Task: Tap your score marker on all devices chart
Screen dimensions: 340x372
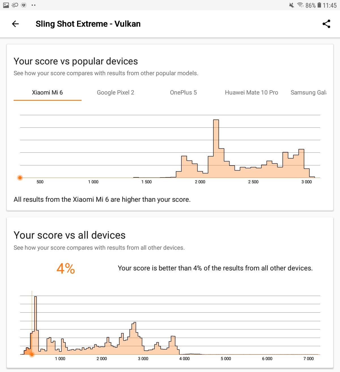Action: click(32, 354)
